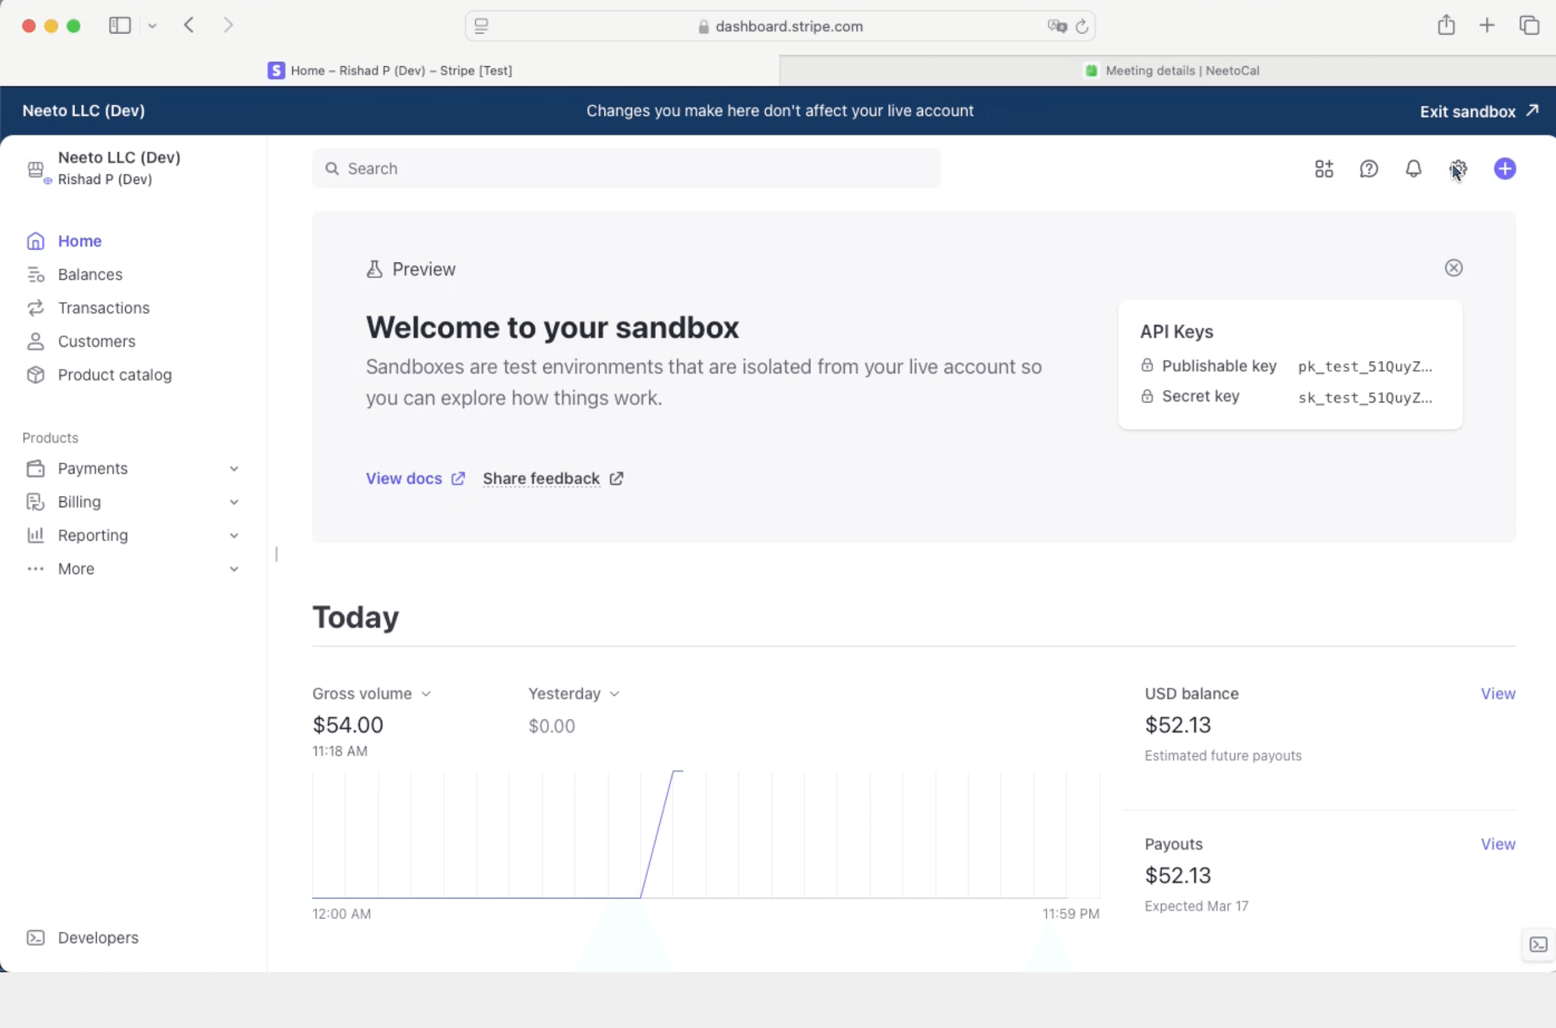Open settings gear icon
Viewport: 1556px width, 1028px height.
tap(1458, 168)
